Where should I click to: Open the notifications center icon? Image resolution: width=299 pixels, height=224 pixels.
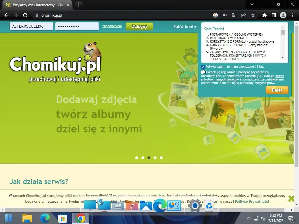click(291, 218)
